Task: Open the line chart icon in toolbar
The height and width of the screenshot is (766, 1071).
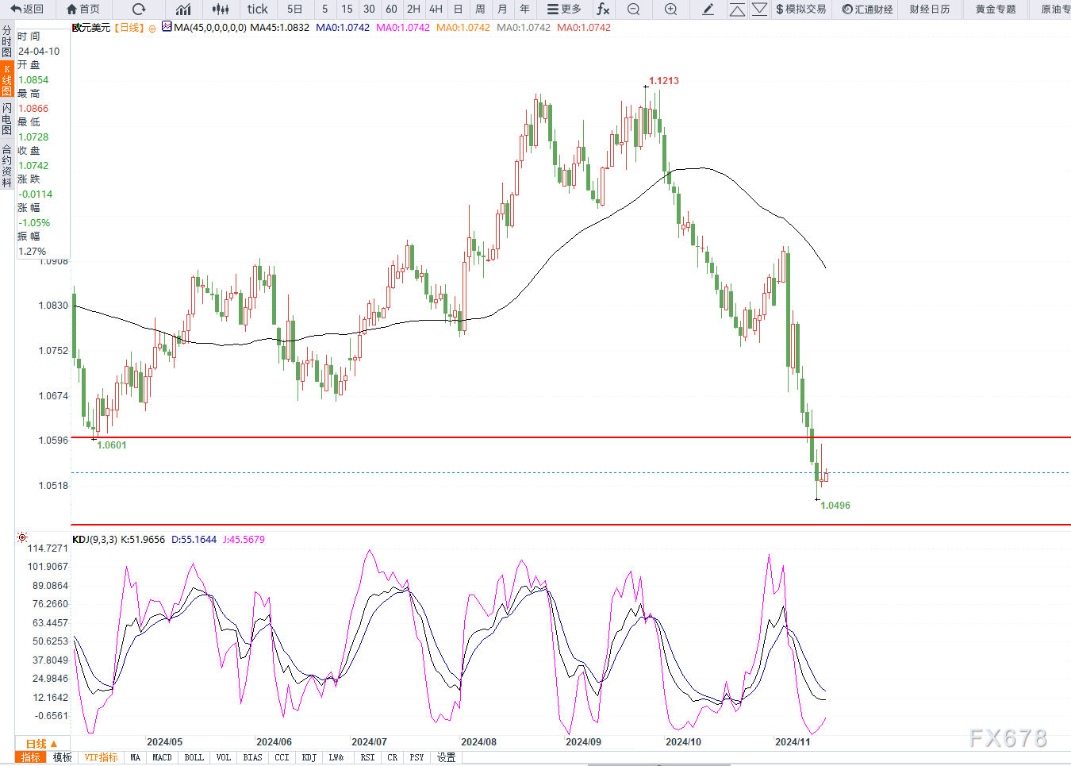Action: 183,10
